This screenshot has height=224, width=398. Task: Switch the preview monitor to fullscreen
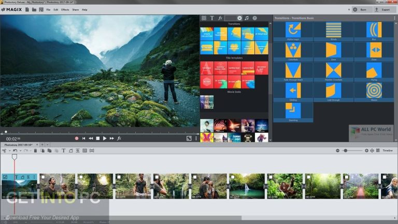pyautogui.click(x=189, y=138)
